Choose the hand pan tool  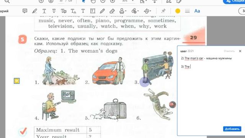pos(93,1)
